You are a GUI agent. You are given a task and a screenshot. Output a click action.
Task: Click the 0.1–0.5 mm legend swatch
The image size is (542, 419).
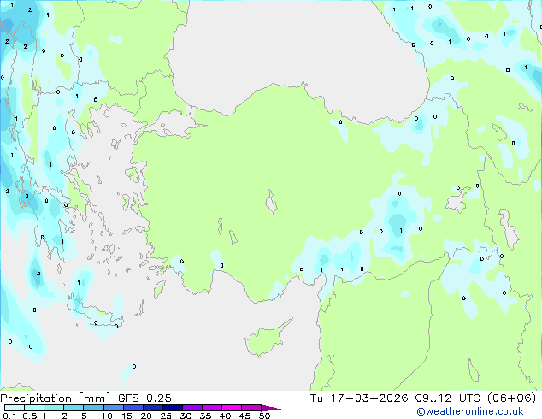[15, 408]
